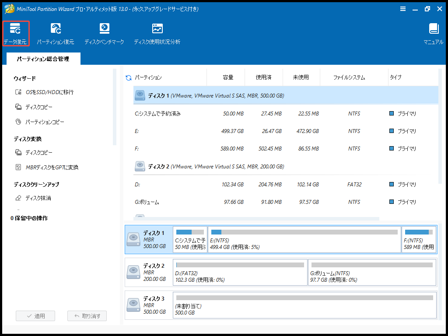Launch パーティション復元 from the toolbar
The height and width of the screenshot is (336, 448).
coord(55,34)
